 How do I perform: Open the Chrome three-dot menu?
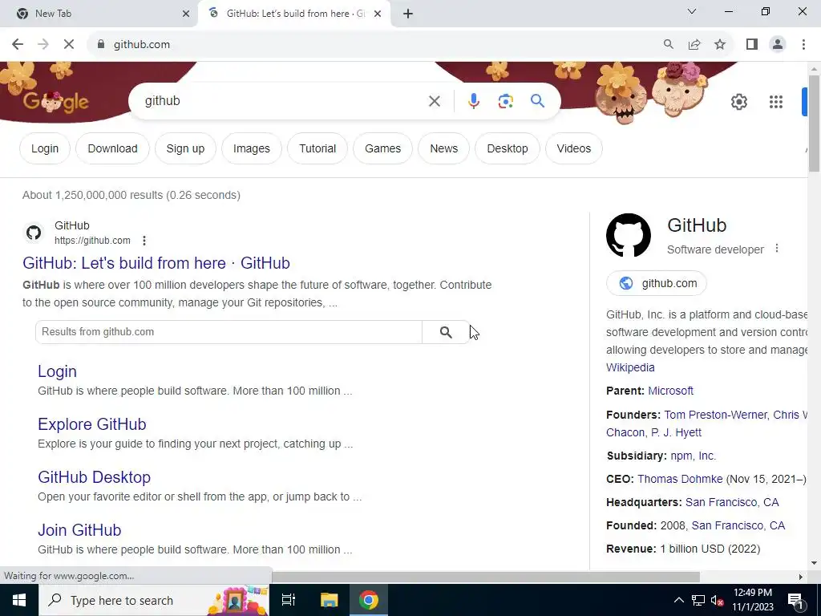coord(803,45)
